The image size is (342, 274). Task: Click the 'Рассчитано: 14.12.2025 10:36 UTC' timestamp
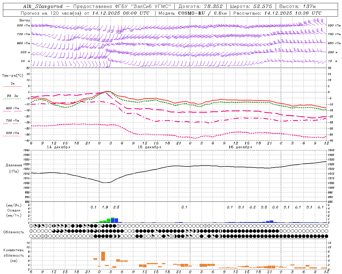click(x=277, y=13)
